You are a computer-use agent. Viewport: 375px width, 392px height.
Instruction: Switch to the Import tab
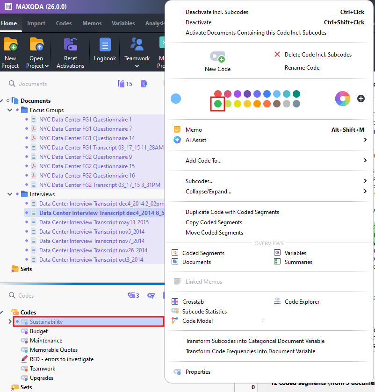coord(36,23)
